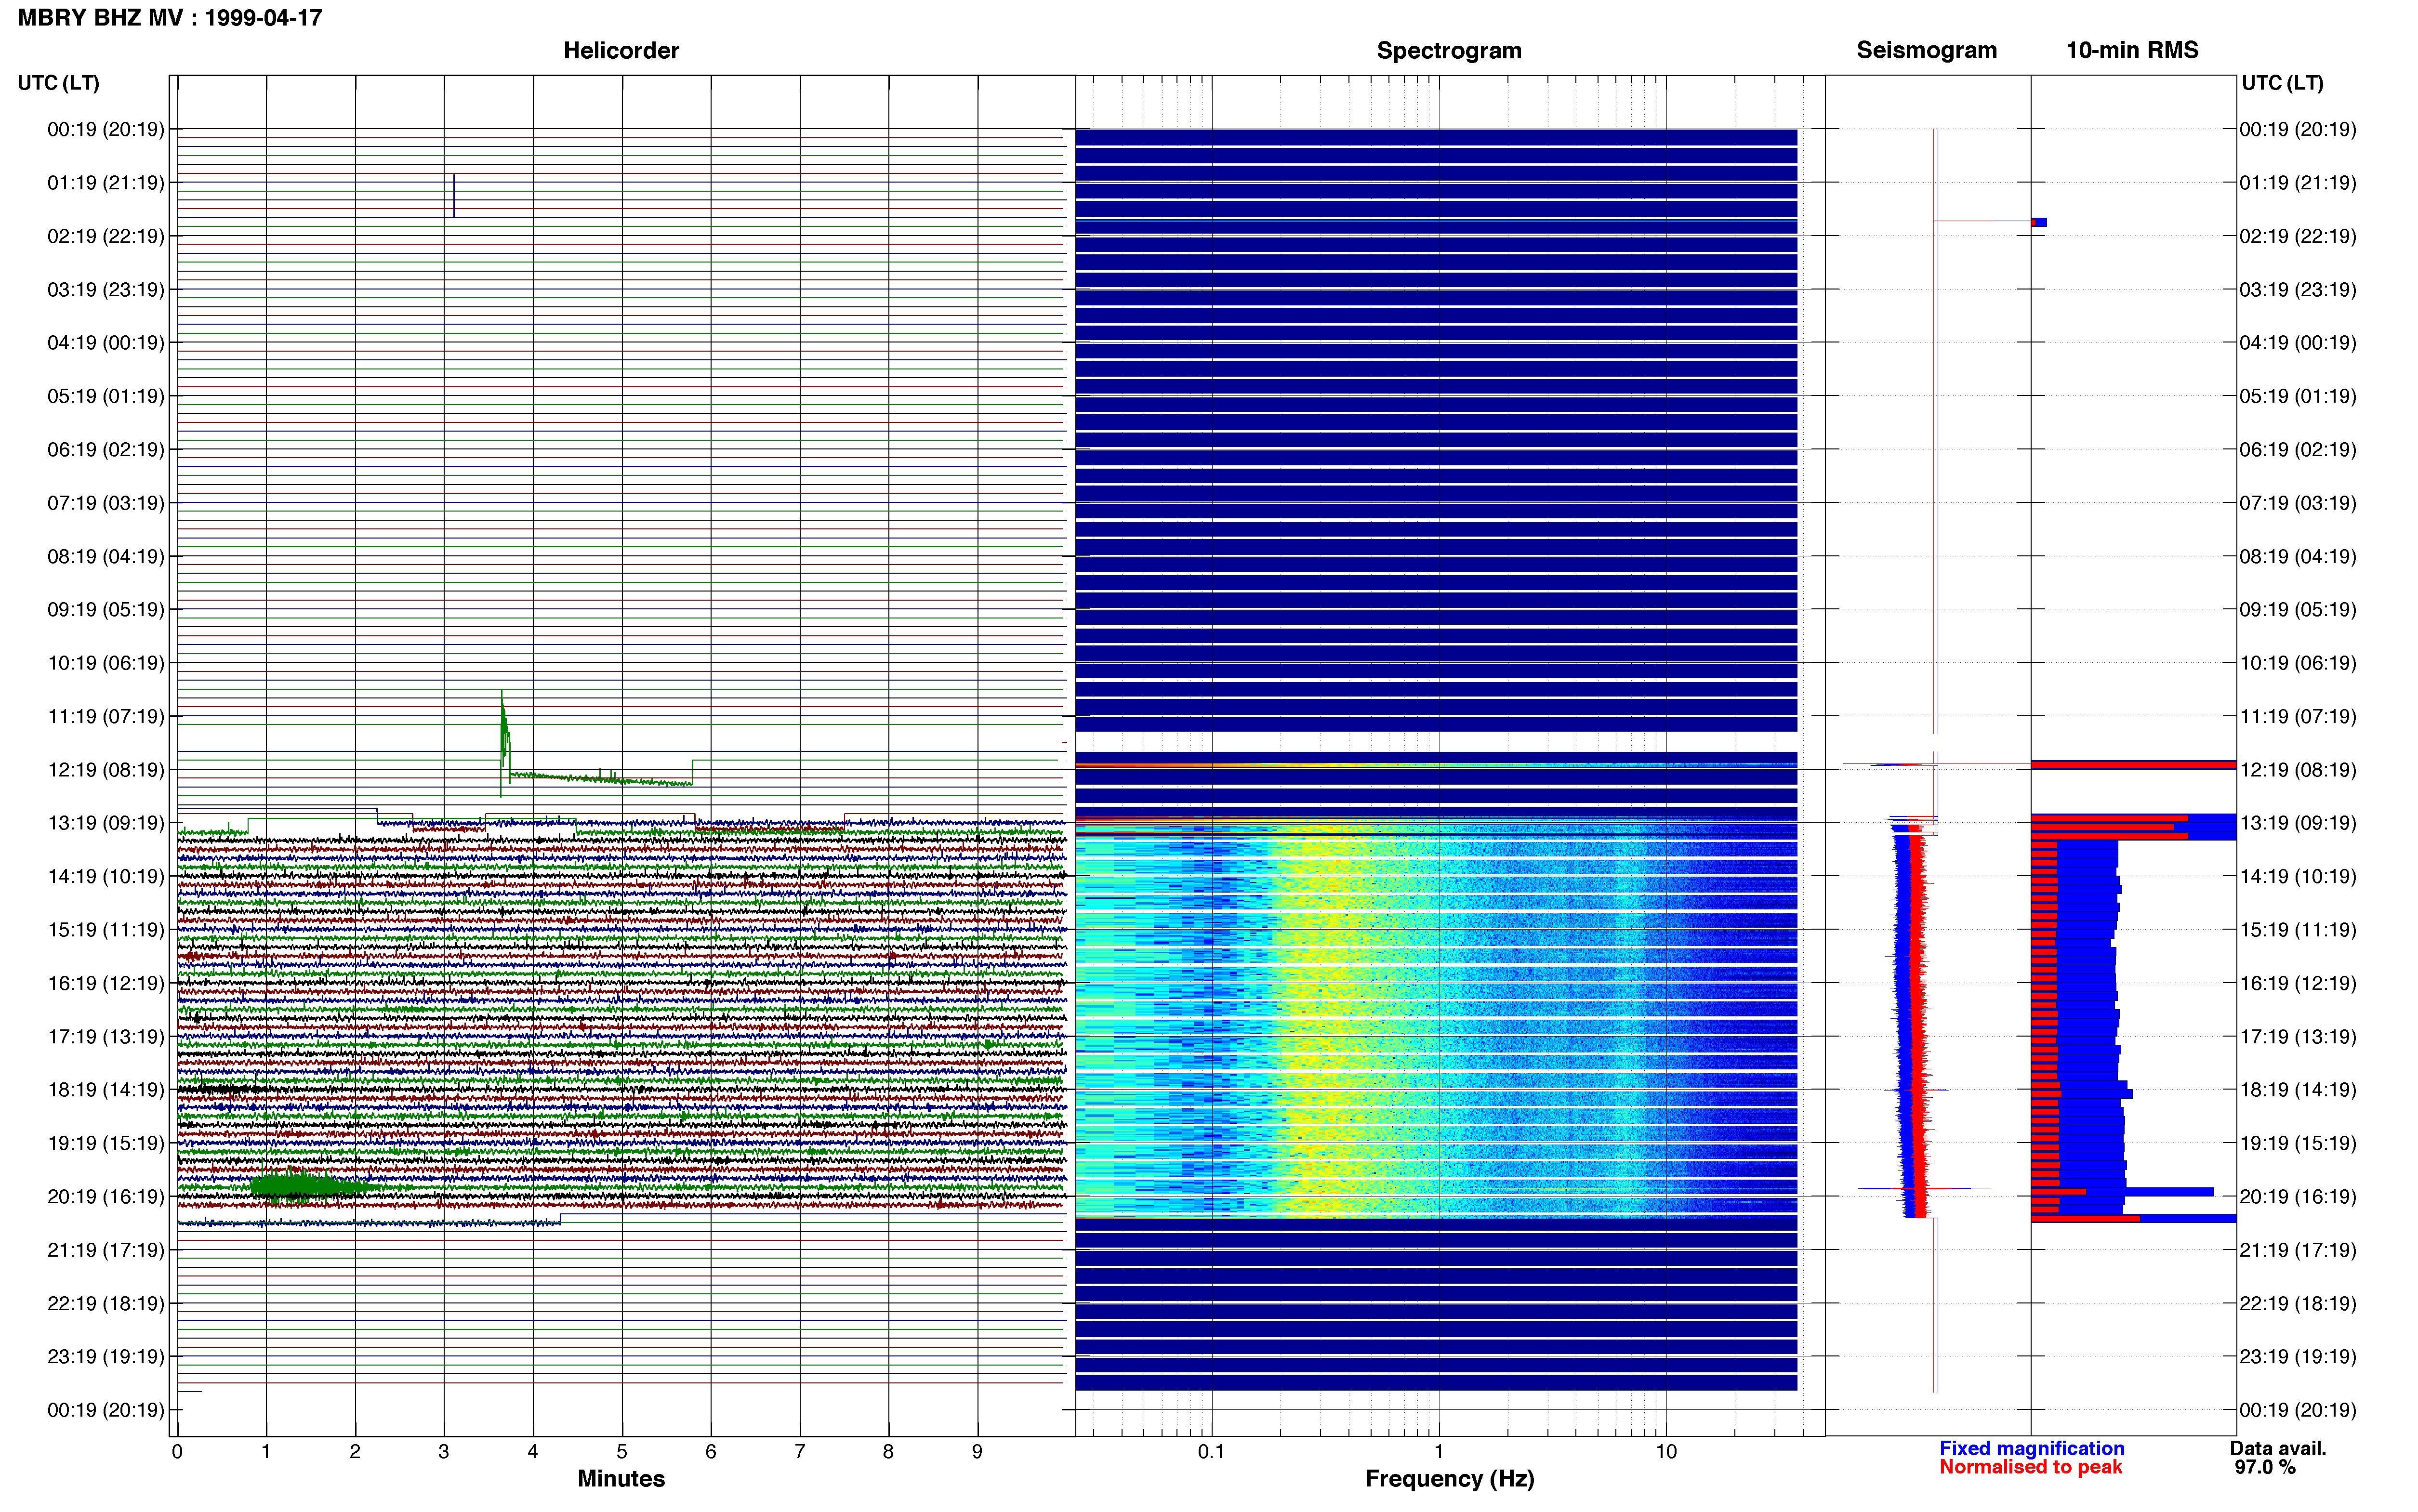Select right time label 03:19 (23:19)

(2298, 290)
